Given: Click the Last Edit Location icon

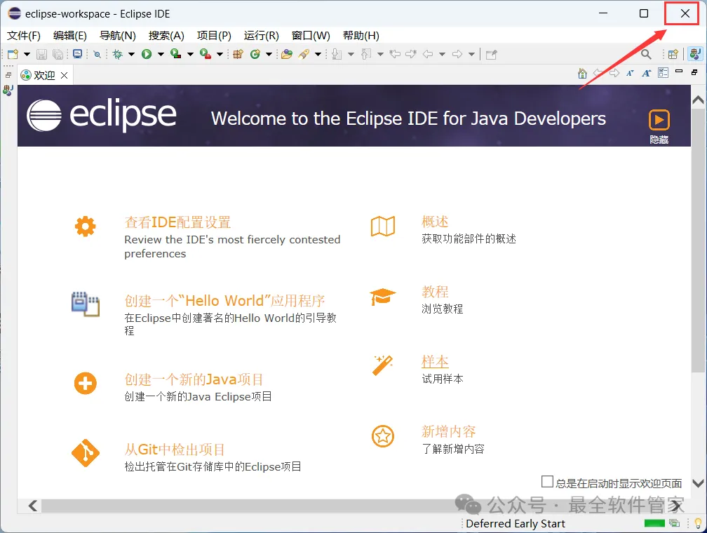Looking at the screenshot, I should (395, 55).
